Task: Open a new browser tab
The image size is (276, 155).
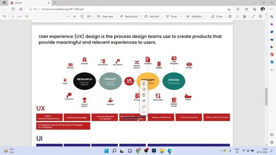Action: [55, 3]
